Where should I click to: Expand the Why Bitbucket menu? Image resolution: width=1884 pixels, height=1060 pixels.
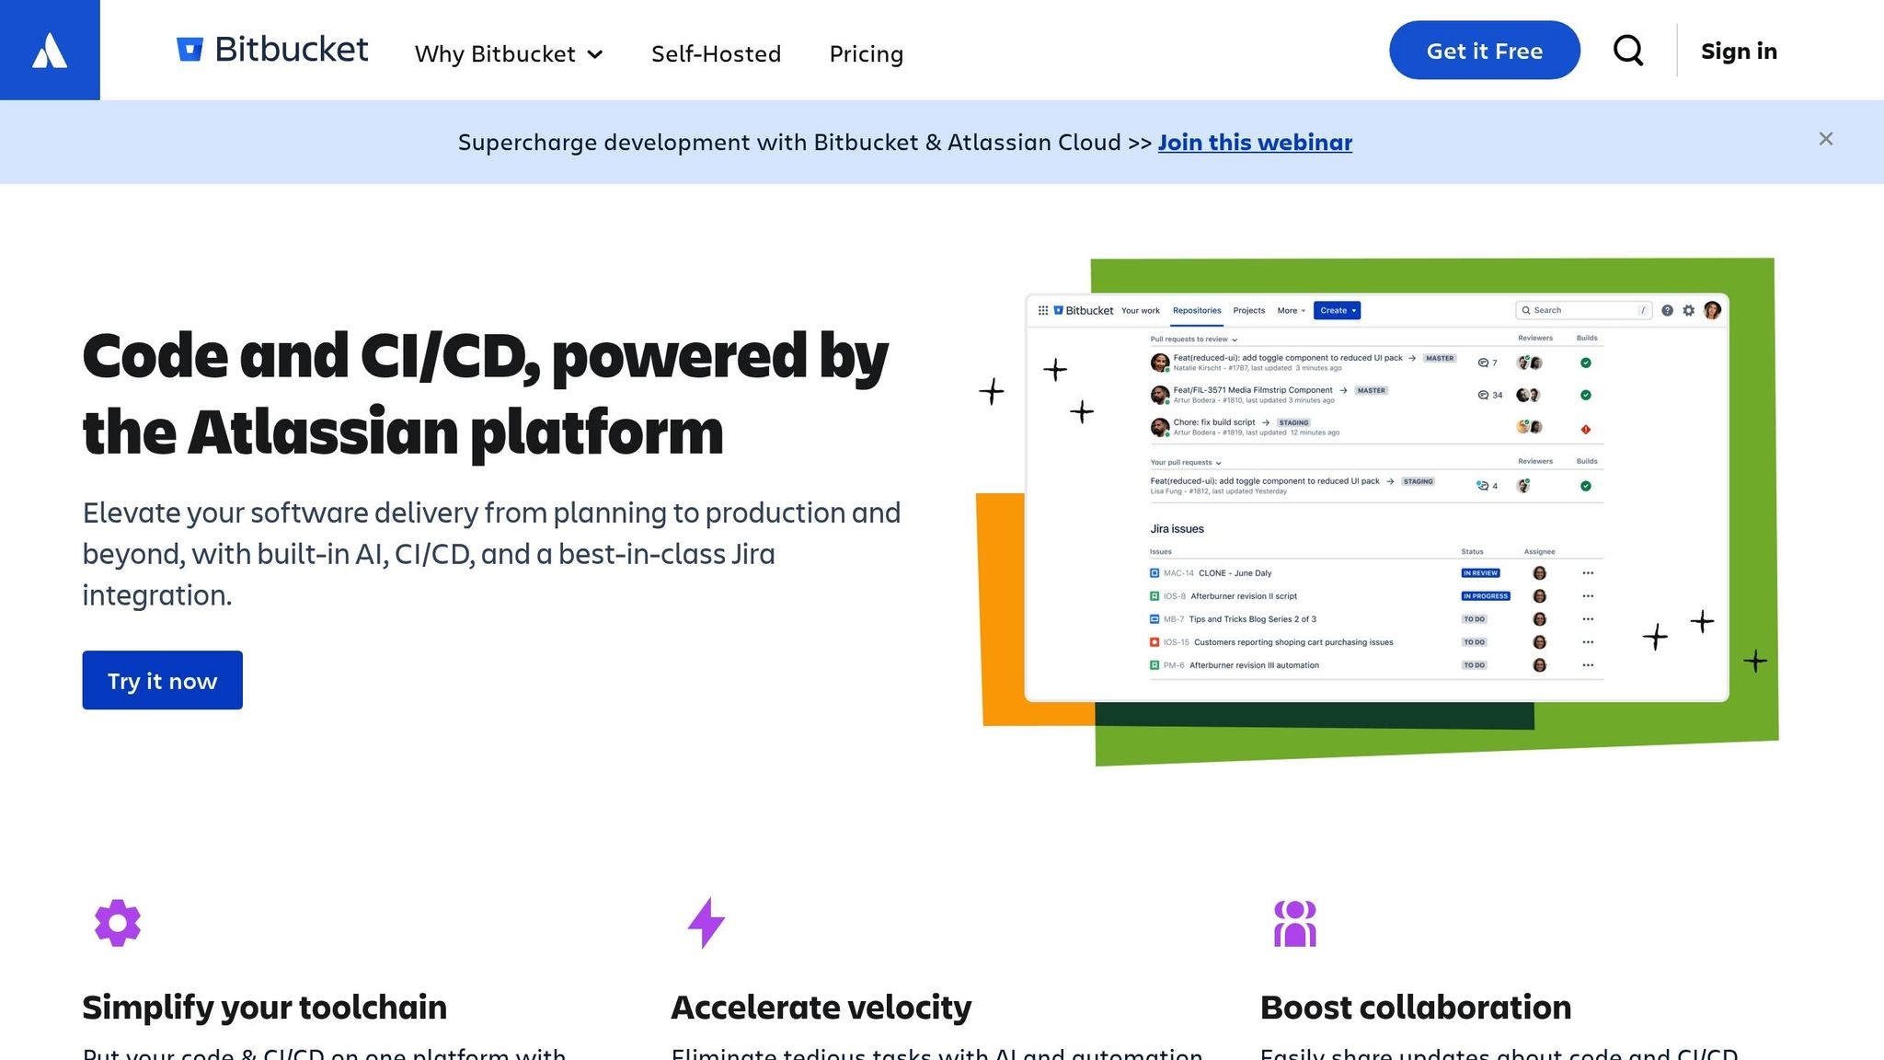coord(509,53)
